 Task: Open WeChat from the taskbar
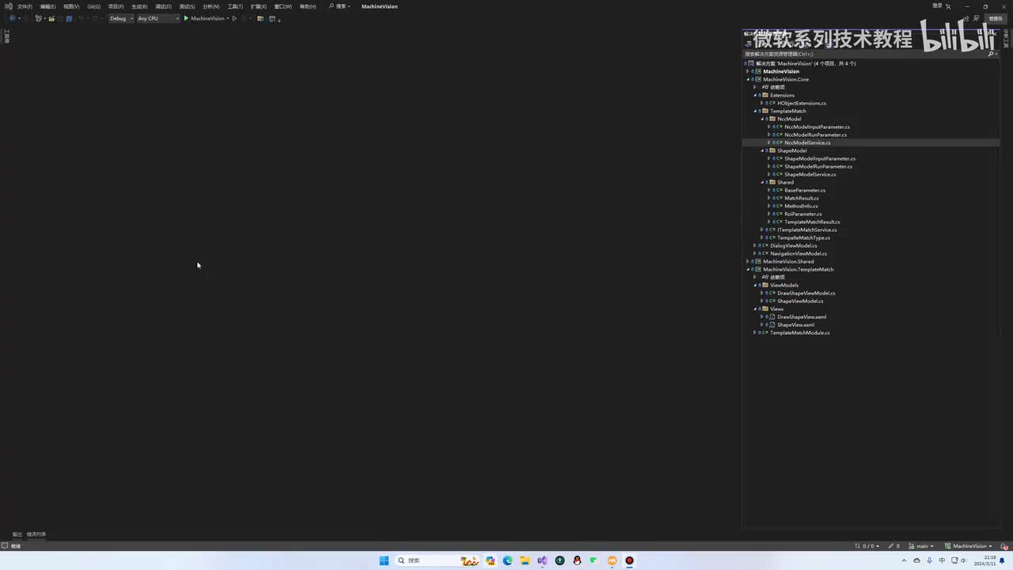[x=594, y=560]
